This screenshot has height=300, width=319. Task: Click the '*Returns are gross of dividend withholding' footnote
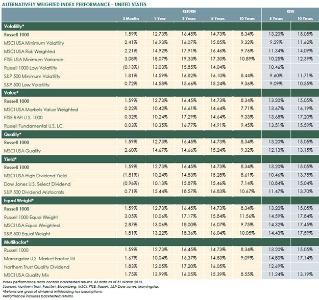[x=53, y=291]
